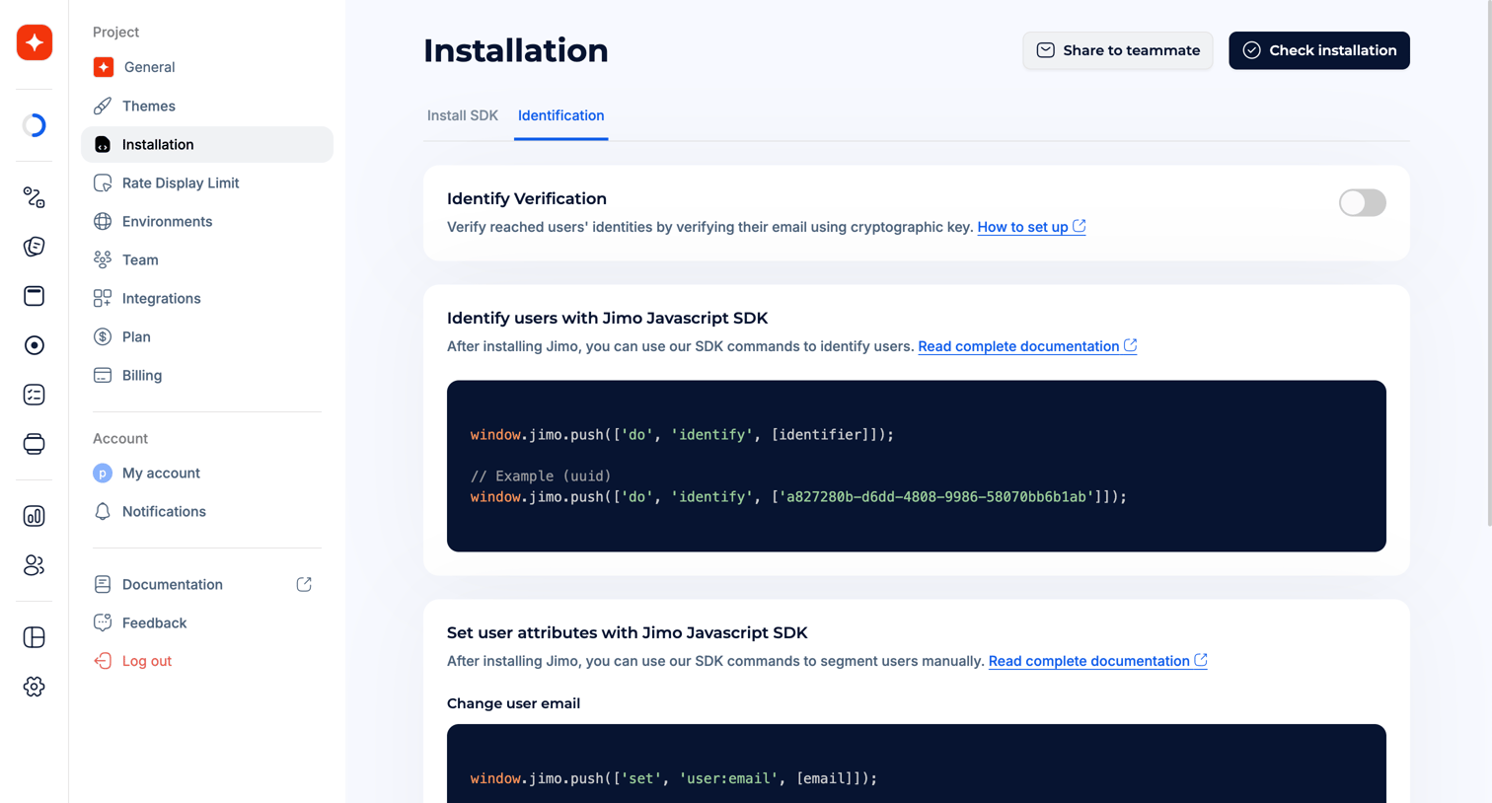This screenshot has height=803, width=1492.
Task: Click the Documentation text in the sidebar
Action: (173, 584)
